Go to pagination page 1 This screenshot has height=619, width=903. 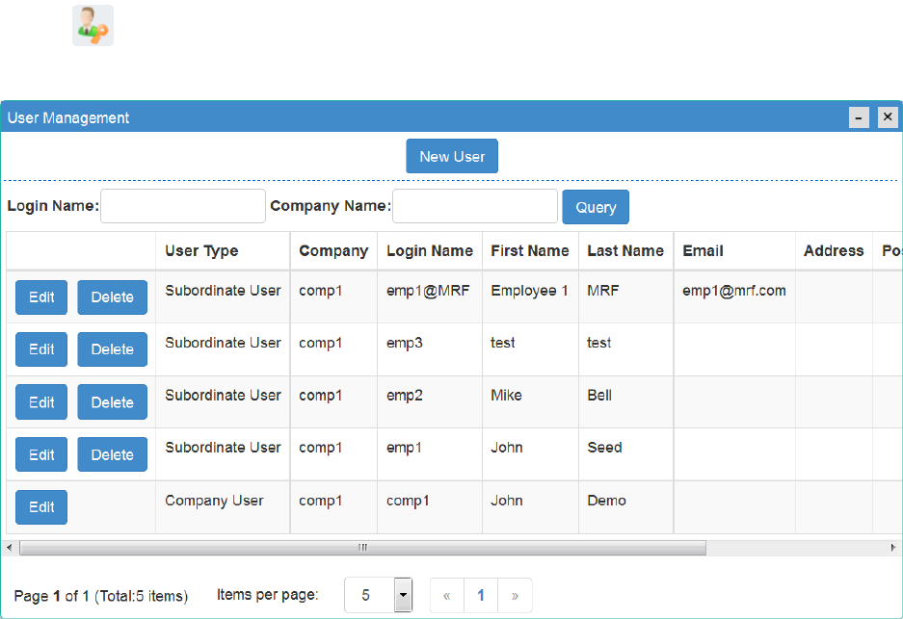481,595
